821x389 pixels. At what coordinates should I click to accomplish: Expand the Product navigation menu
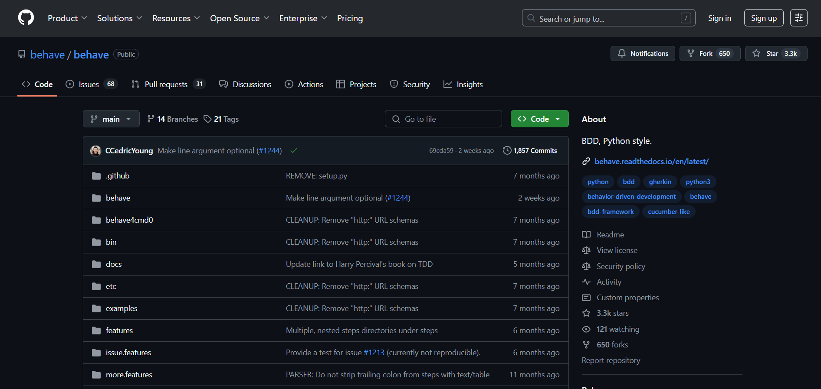click(x=67, y=18)
